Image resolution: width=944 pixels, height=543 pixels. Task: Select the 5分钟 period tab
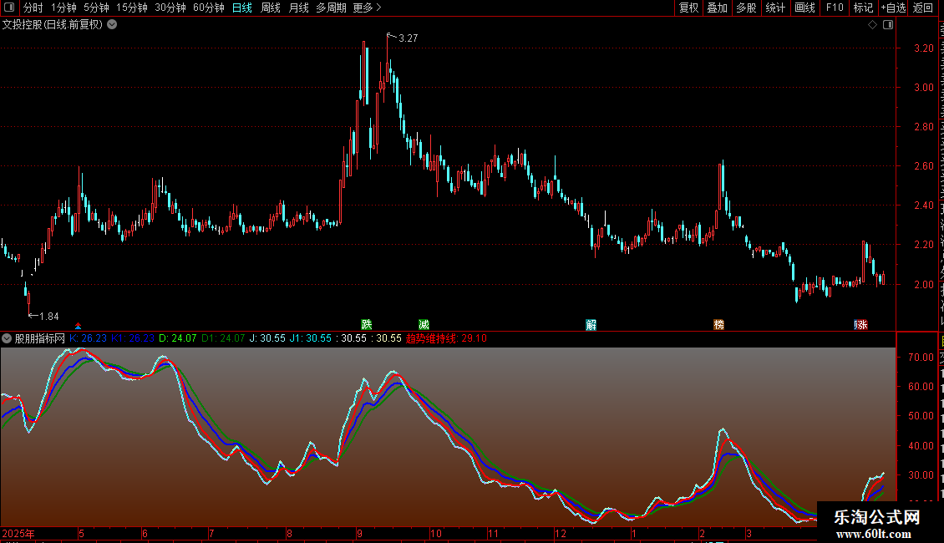[96, 8]
